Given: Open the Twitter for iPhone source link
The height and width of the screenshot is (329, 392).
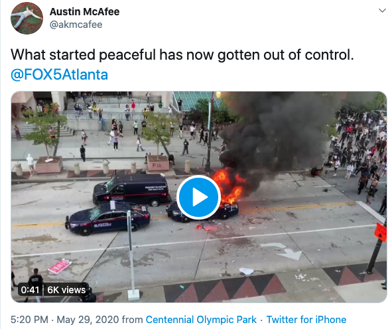Looking at the screenshot, I should click(306, 320).
